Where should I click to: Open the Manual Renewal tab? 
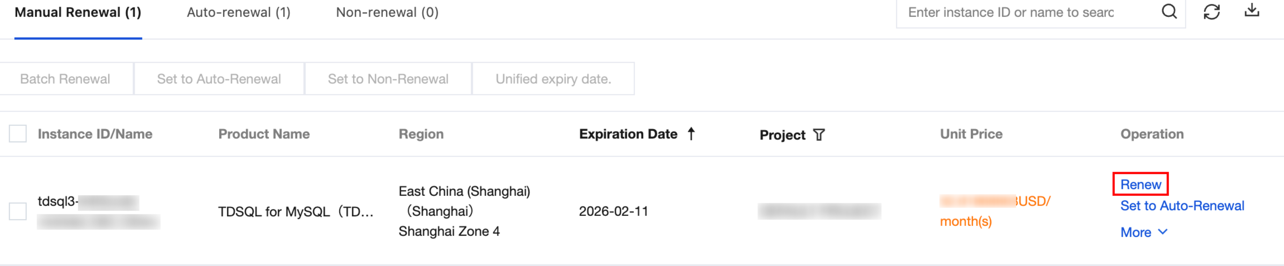(x=78, y=13)
